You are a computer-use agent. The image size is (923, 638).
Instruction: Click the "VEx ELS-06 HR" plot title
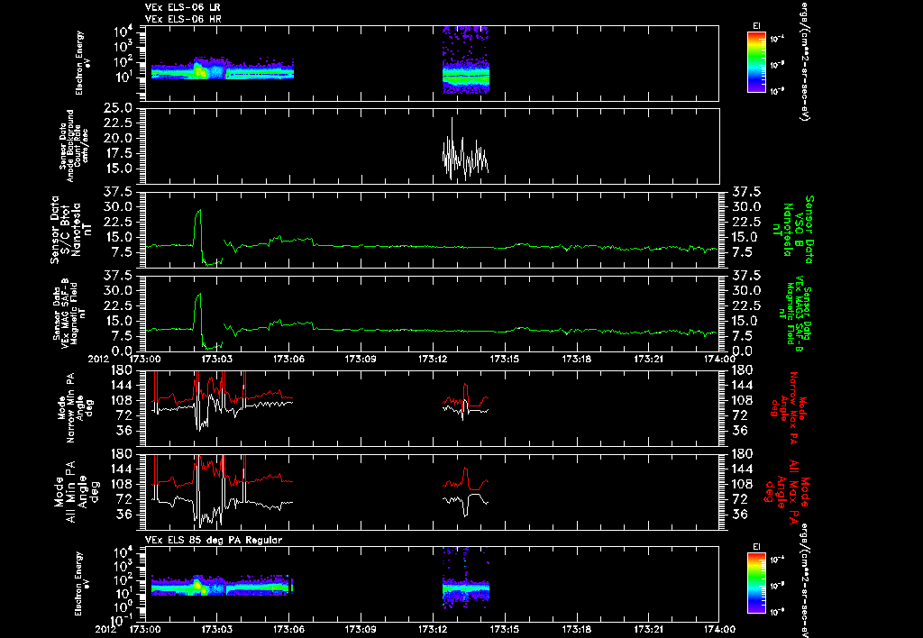pyautogui.click(x=182, y=20)
